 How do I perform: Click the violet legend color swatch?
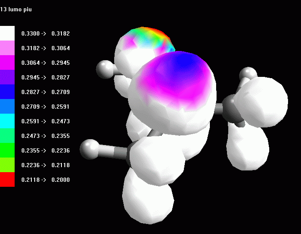(7, 77)
